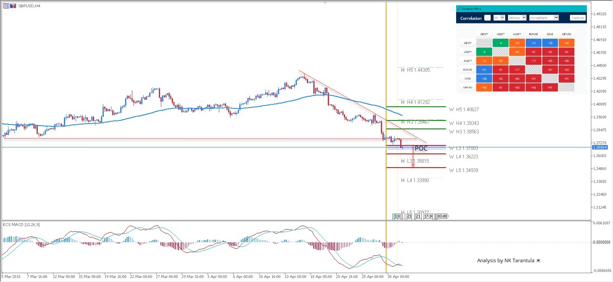
Task: Select the GOLD column header
Action: [x=550, y=34]
